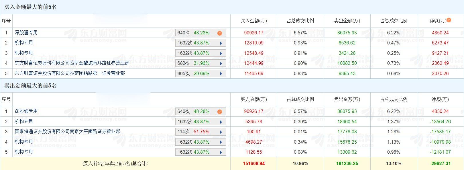
Task: Click the 114次 51.75% stats box
Action: (x=200, y=132)
